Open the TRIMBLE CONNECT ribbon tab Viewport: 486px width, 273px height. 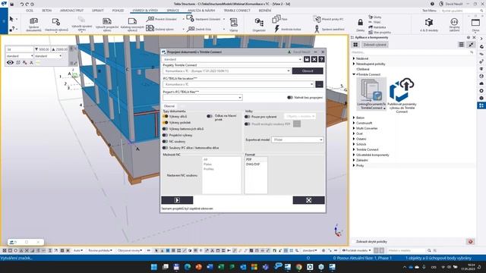(x=237, y=11)
